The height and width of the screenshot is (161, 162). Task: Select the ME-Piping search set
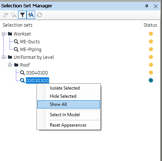click(x=31, y=50)
